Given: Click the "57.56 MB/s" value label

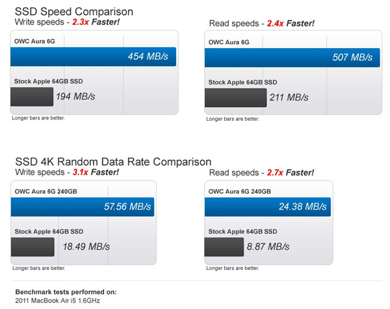Looking at the screenshot, I should (125, 207).
